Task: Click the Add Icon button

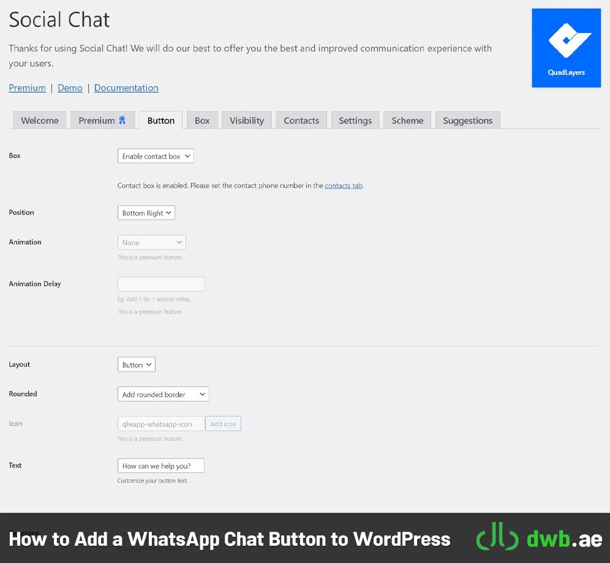Action: coord(224,423)
